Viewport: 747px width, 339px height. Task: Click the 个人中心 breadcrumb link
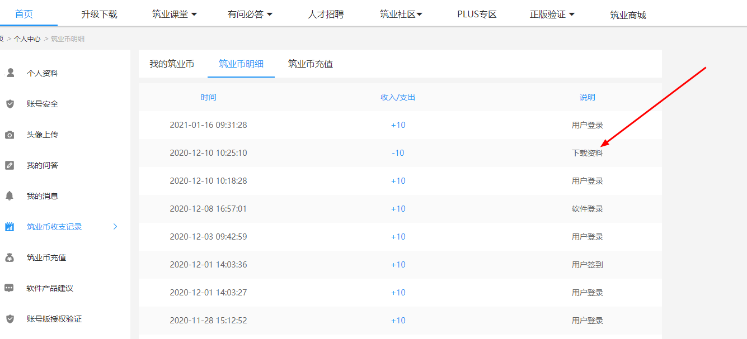pos(27,39)
